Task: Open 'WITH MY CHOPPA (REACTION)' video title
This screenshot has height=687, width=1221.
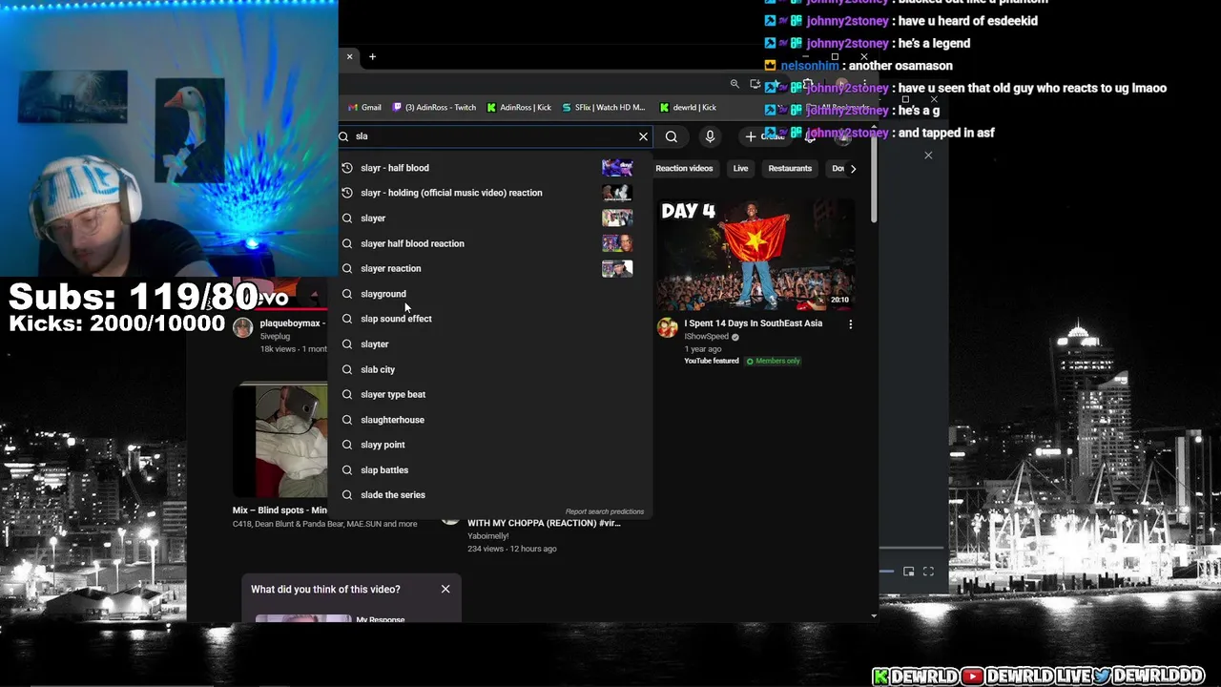Action: coord(544,523)
